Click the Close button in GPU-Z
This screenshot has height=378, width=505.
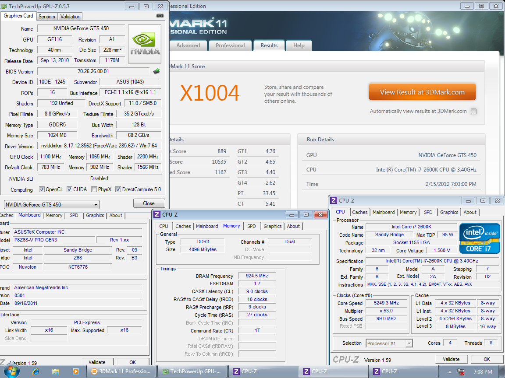pyautogui.click(x=149, y=203)
